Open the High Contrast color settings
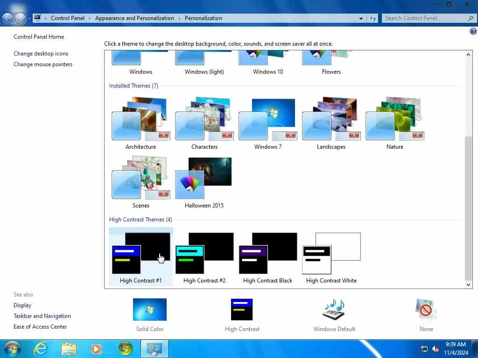Image resolution: width=478 pixels, height=358 pixels. point(242,315)
